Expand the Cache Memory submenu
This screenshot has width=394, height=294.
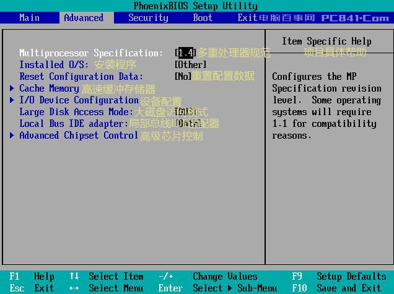click(x=49, y=89)
